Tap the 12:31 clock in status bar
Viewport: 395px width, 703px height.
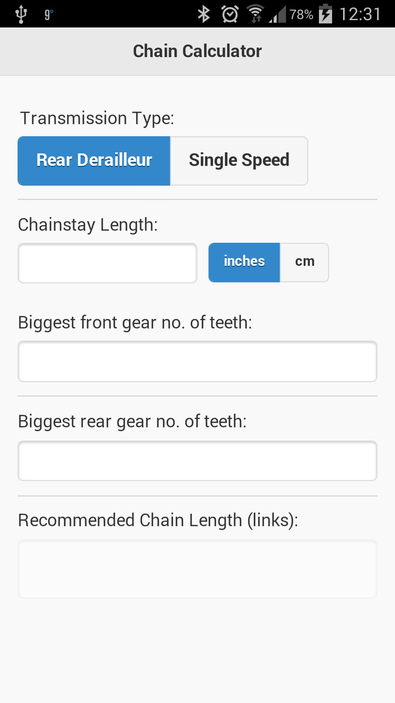(360, 14)
